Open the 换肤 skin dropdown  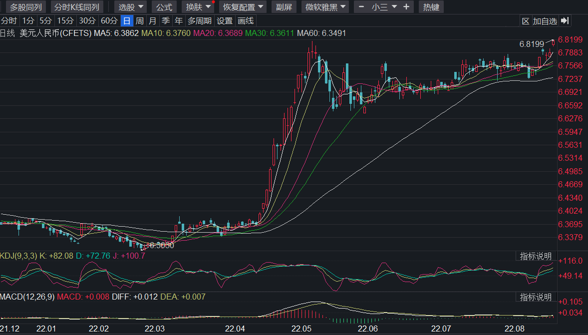click(x=198, y=7)
